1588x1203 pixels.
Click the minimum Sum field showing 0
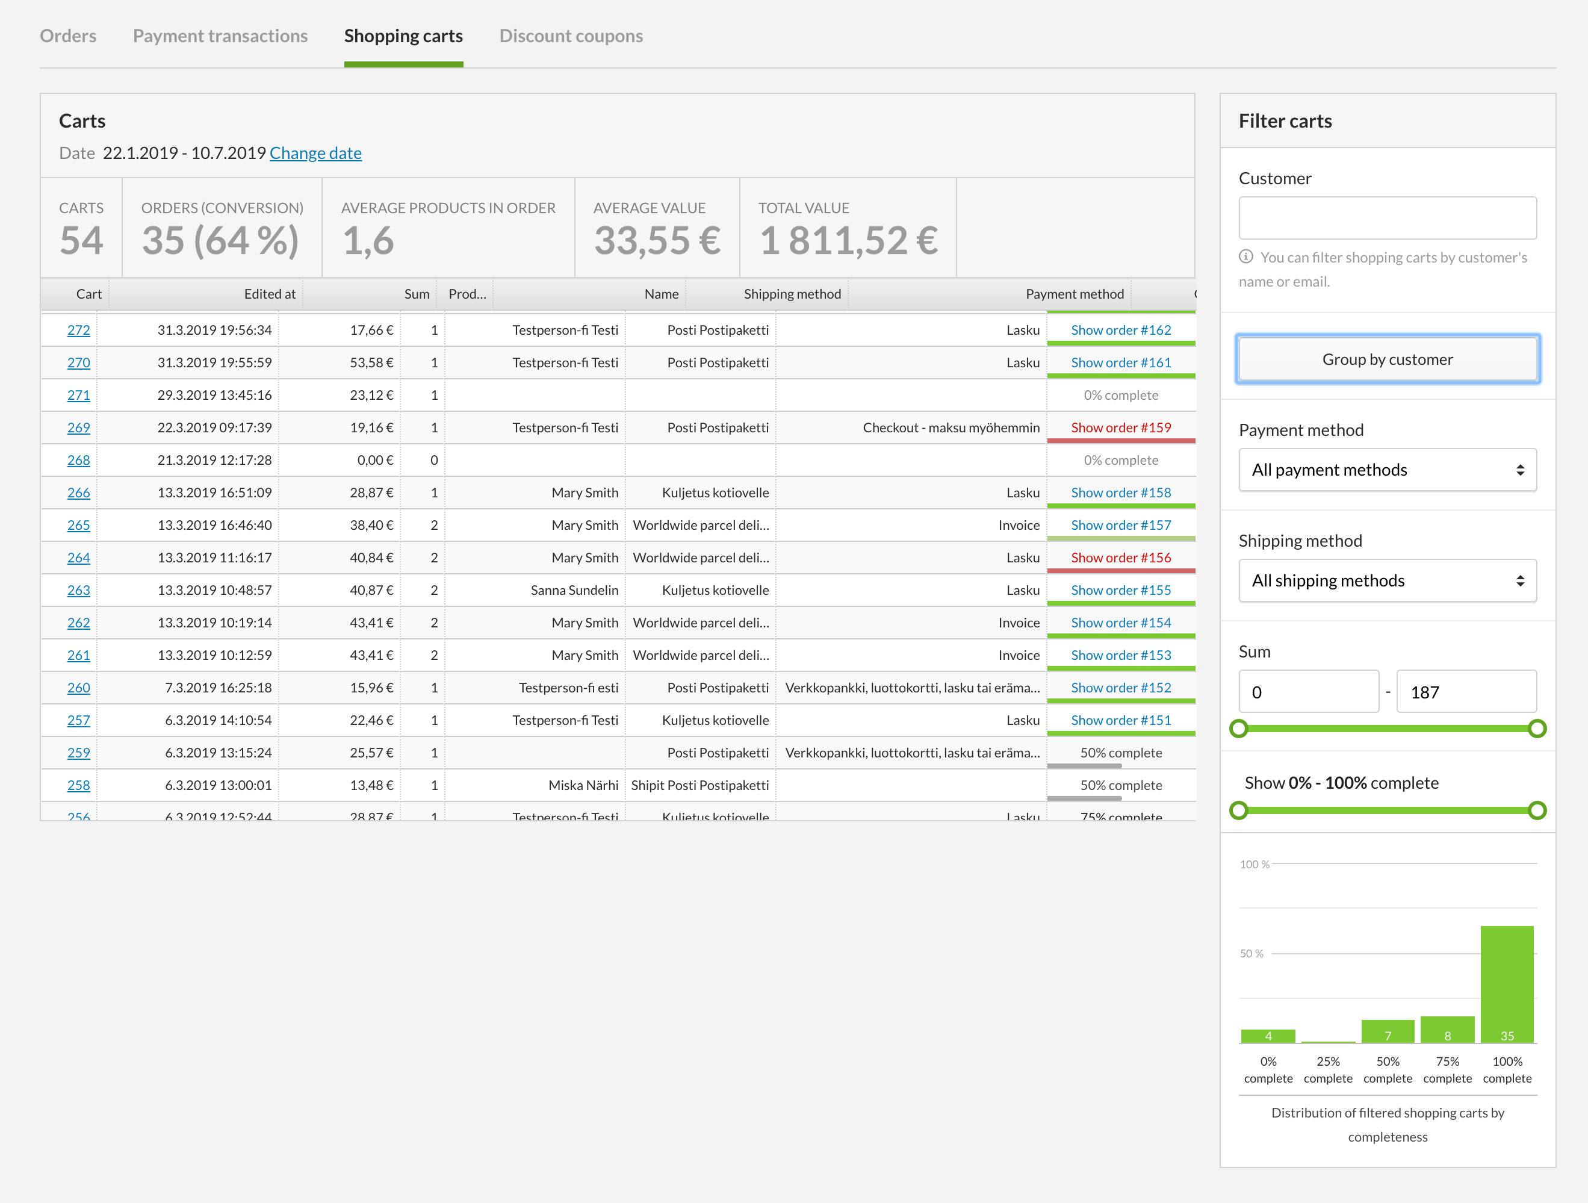point(1309,692)
